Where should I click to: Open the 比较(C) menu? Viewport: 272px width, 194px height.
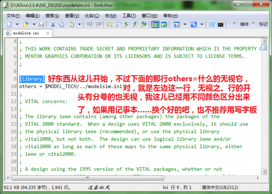92,15
